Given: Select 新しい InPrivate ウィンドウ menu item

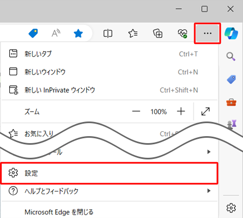Looking at the screenshot, I should [x=110, y=90].
